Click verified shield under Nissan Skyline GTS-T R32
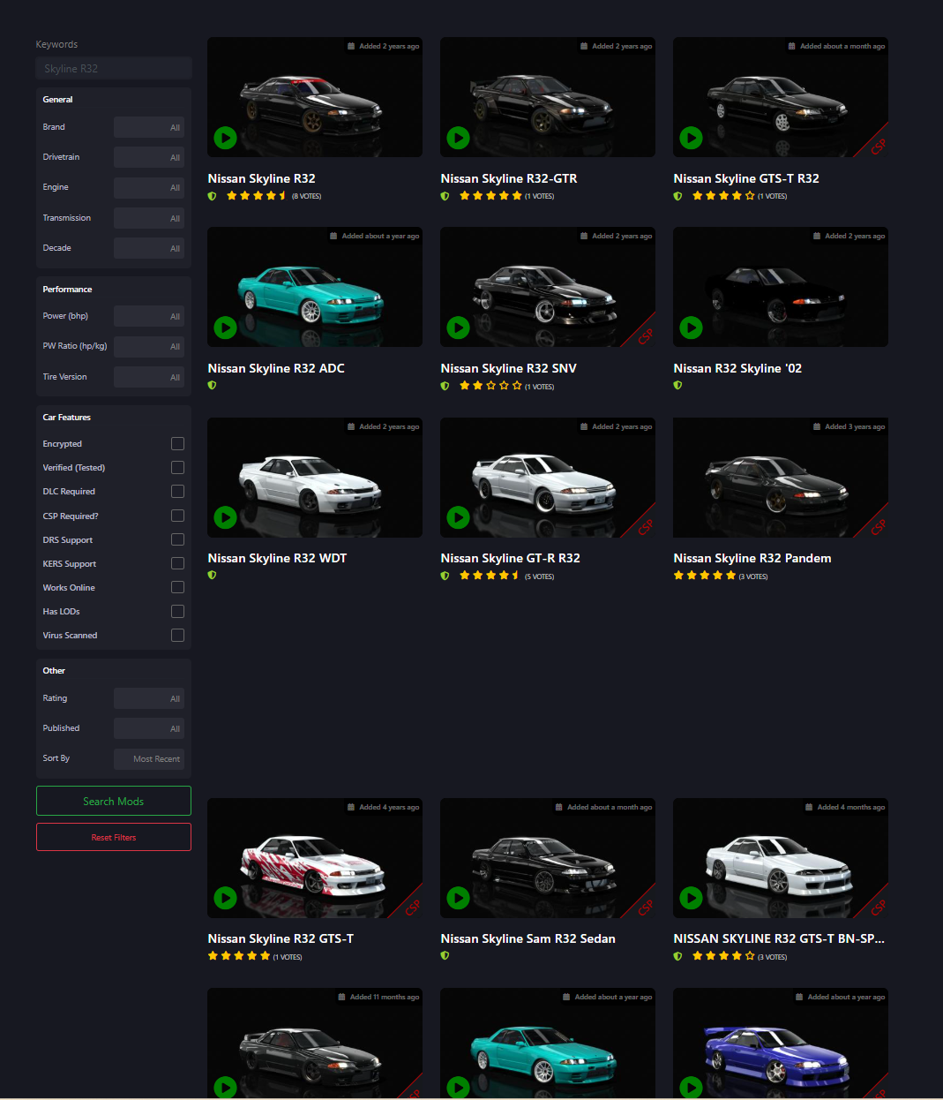Viewport: 943px width, 1100px height. click(x=677, y=196)
